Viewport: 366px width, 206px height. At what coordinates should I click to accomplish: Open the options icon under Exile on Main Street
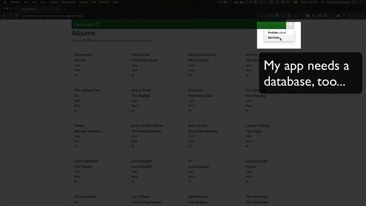[133, 146]
